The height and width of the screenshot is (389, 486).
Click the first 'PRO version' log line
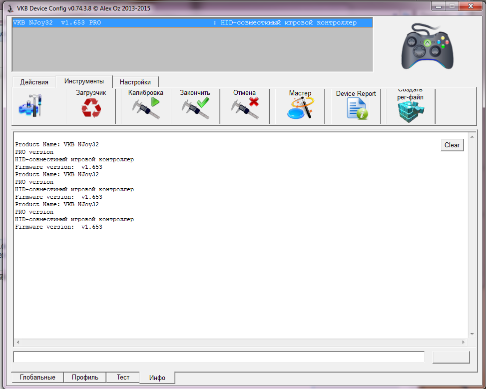point(34,152)
